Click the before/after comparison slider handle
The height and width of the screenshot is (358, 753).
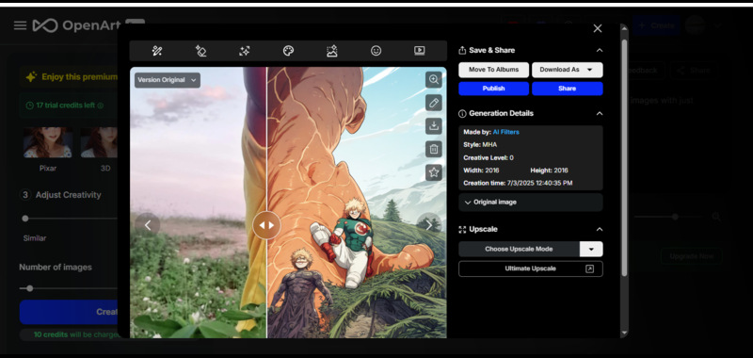(x=266, y=225)
